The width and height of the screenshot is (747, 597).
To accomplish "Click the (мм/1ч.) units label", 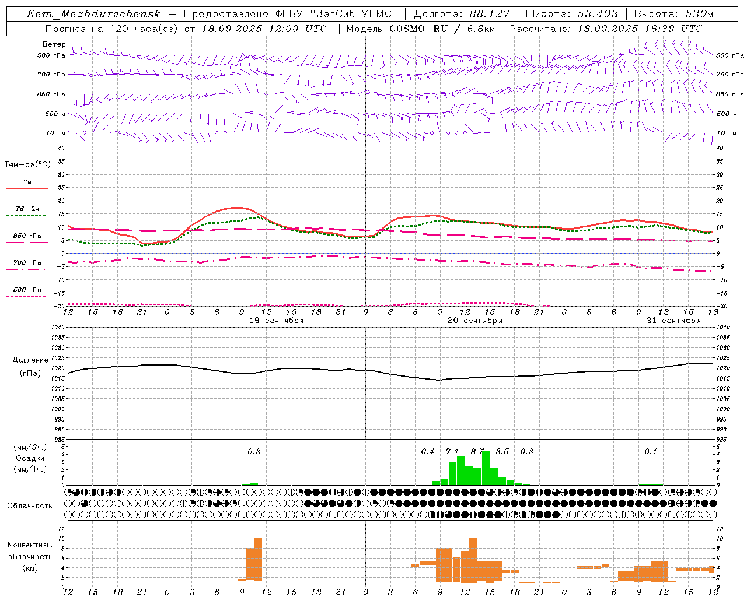I will tap(30, 469).
